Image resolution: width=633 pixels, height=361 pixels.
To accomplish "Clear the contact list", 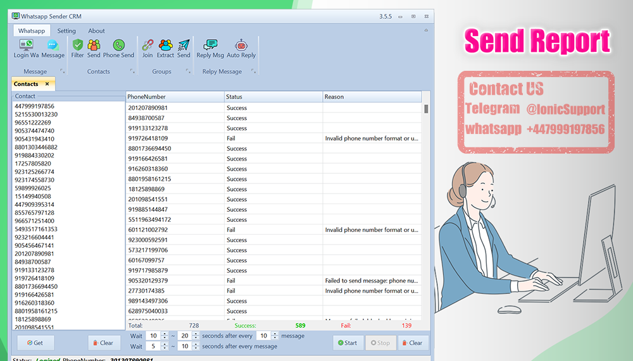I will (x=104, y=343).
